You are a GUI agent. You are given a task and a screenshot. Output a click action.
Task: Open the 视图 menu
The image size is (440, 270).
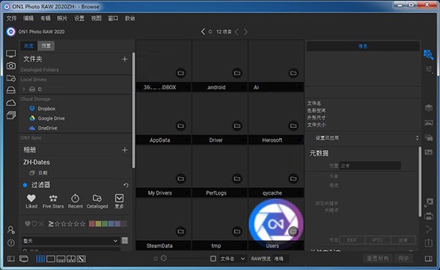coord(96,18)
